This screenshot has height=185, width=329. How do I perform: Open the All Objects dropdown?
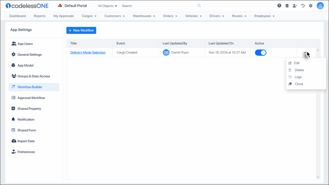tap(108, 6)
